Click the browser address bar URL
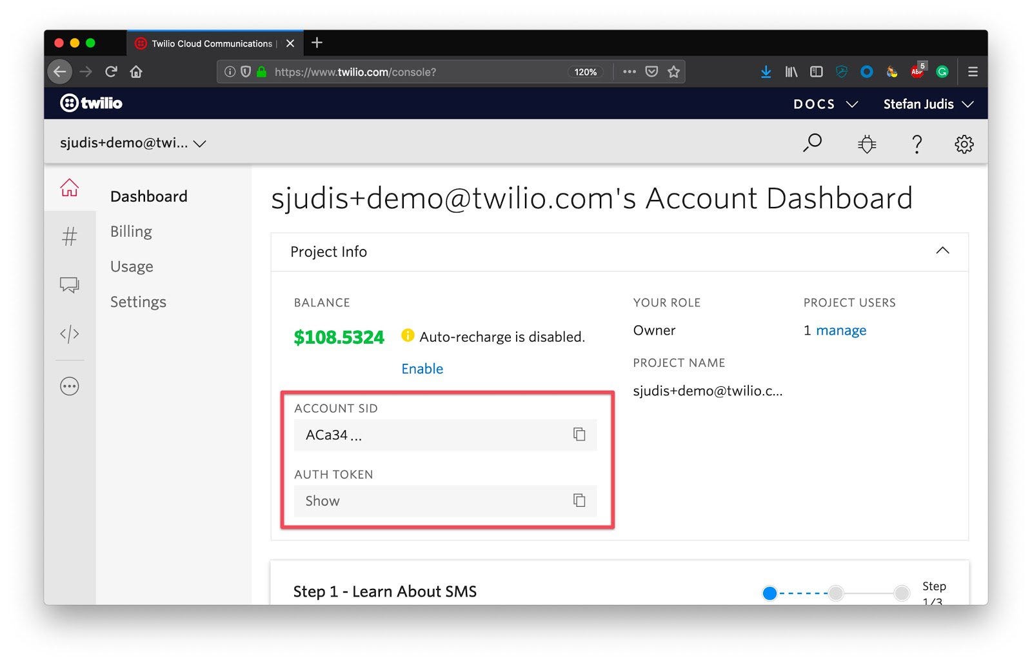 tap(355, 72)
